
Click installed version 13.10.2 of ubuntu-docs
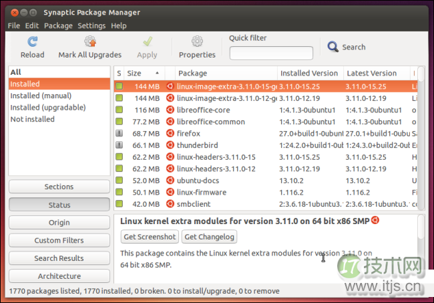tap(291, 181)
